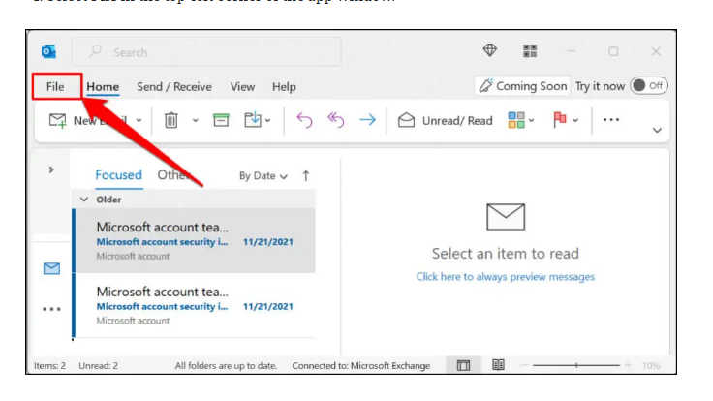713x401 pixels.
Task: Click into the Search box
Action: click(206, 52)
